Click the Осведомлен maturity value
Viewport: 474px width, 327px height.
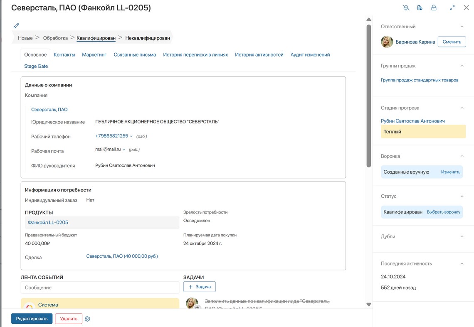197,221
